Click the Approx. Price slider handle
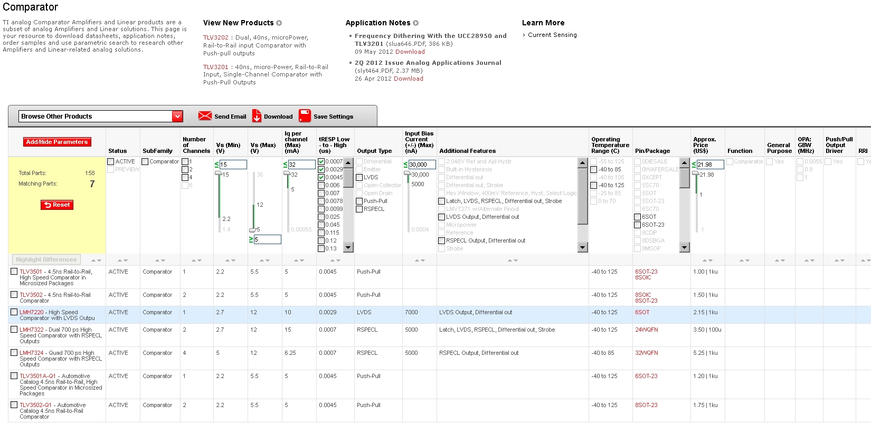Image resolution: width=871 pixels, height=435 pixels. [x=696, y=173]
